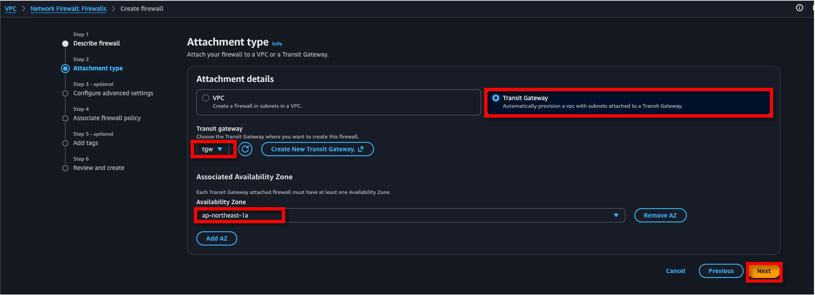Viewport: 815px width, 295px height.
Task: Remove the selected availability zone
Action: [660, 215]
